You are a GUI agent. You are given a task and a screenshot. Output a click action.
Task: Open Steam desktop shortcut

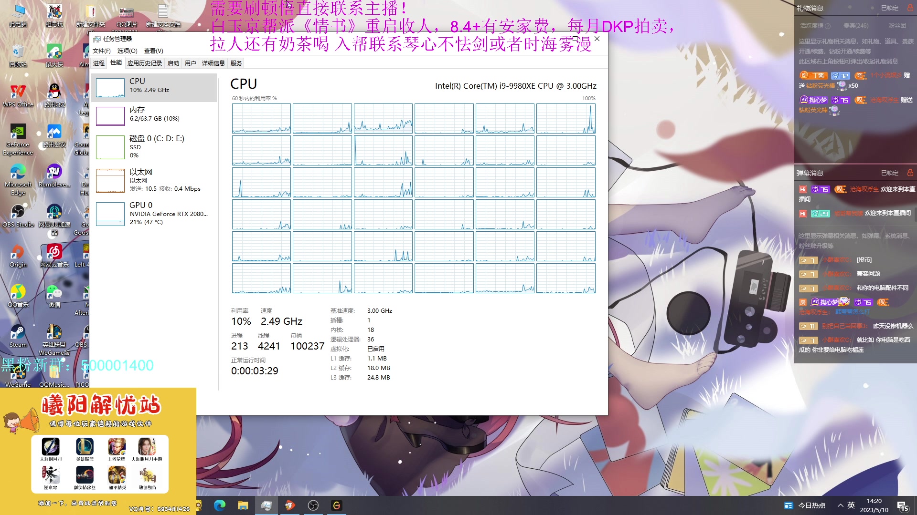click(x=18, y=333)
